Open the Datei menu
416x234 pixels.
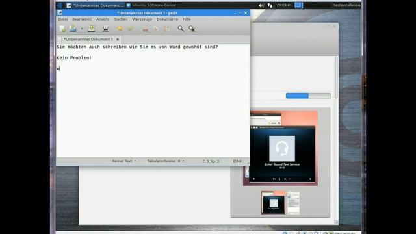pyautogui.click(x=63, y=19)
